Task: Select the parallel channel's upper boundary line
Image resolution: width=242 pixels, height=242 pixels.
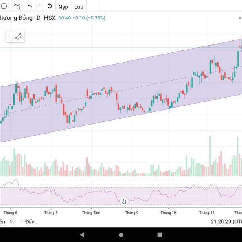Action: [121, 63]
